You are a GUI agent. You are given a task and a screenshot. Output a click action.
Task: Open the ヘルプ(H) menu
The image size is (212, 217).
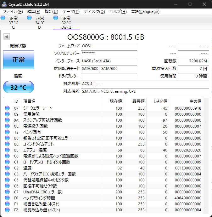118,12
